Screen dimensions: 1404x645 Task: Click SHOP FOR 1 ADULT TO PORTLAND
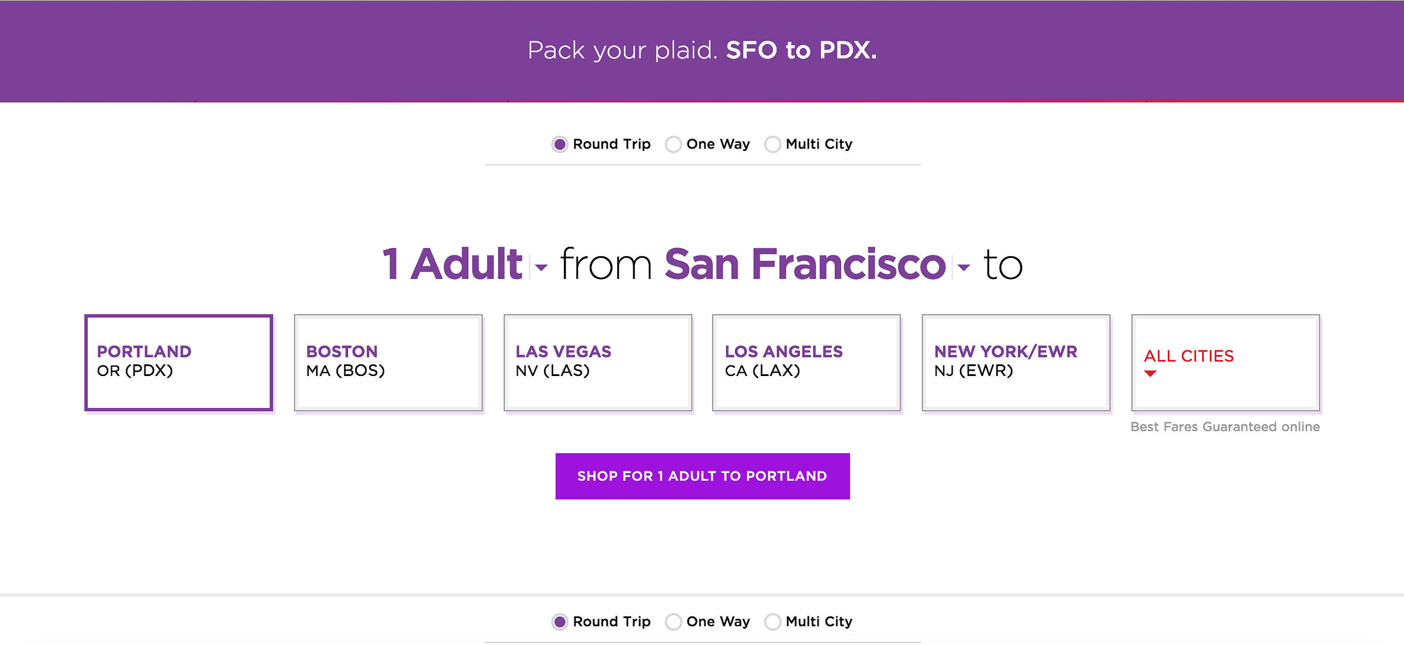(x=702, y=476)
